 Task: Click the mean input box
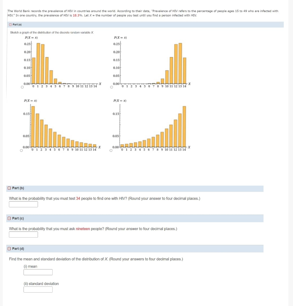click(38, 272)
